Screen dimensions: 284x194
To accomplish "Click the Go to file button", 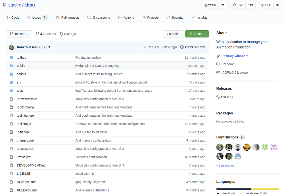I will (x=173, y=34).
